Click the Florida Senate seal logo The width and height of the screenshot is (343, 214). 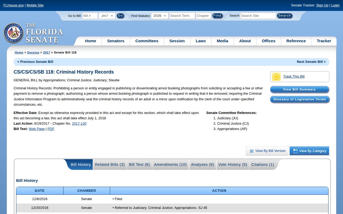pyautogui.click(x=13, y=33)
